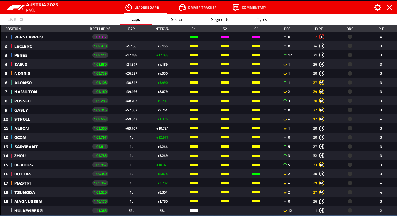The width and height of the screenshot is (397, 216).
Task: Click Verstappen's DRS indicator dot
Action: (x=350, y=37)
